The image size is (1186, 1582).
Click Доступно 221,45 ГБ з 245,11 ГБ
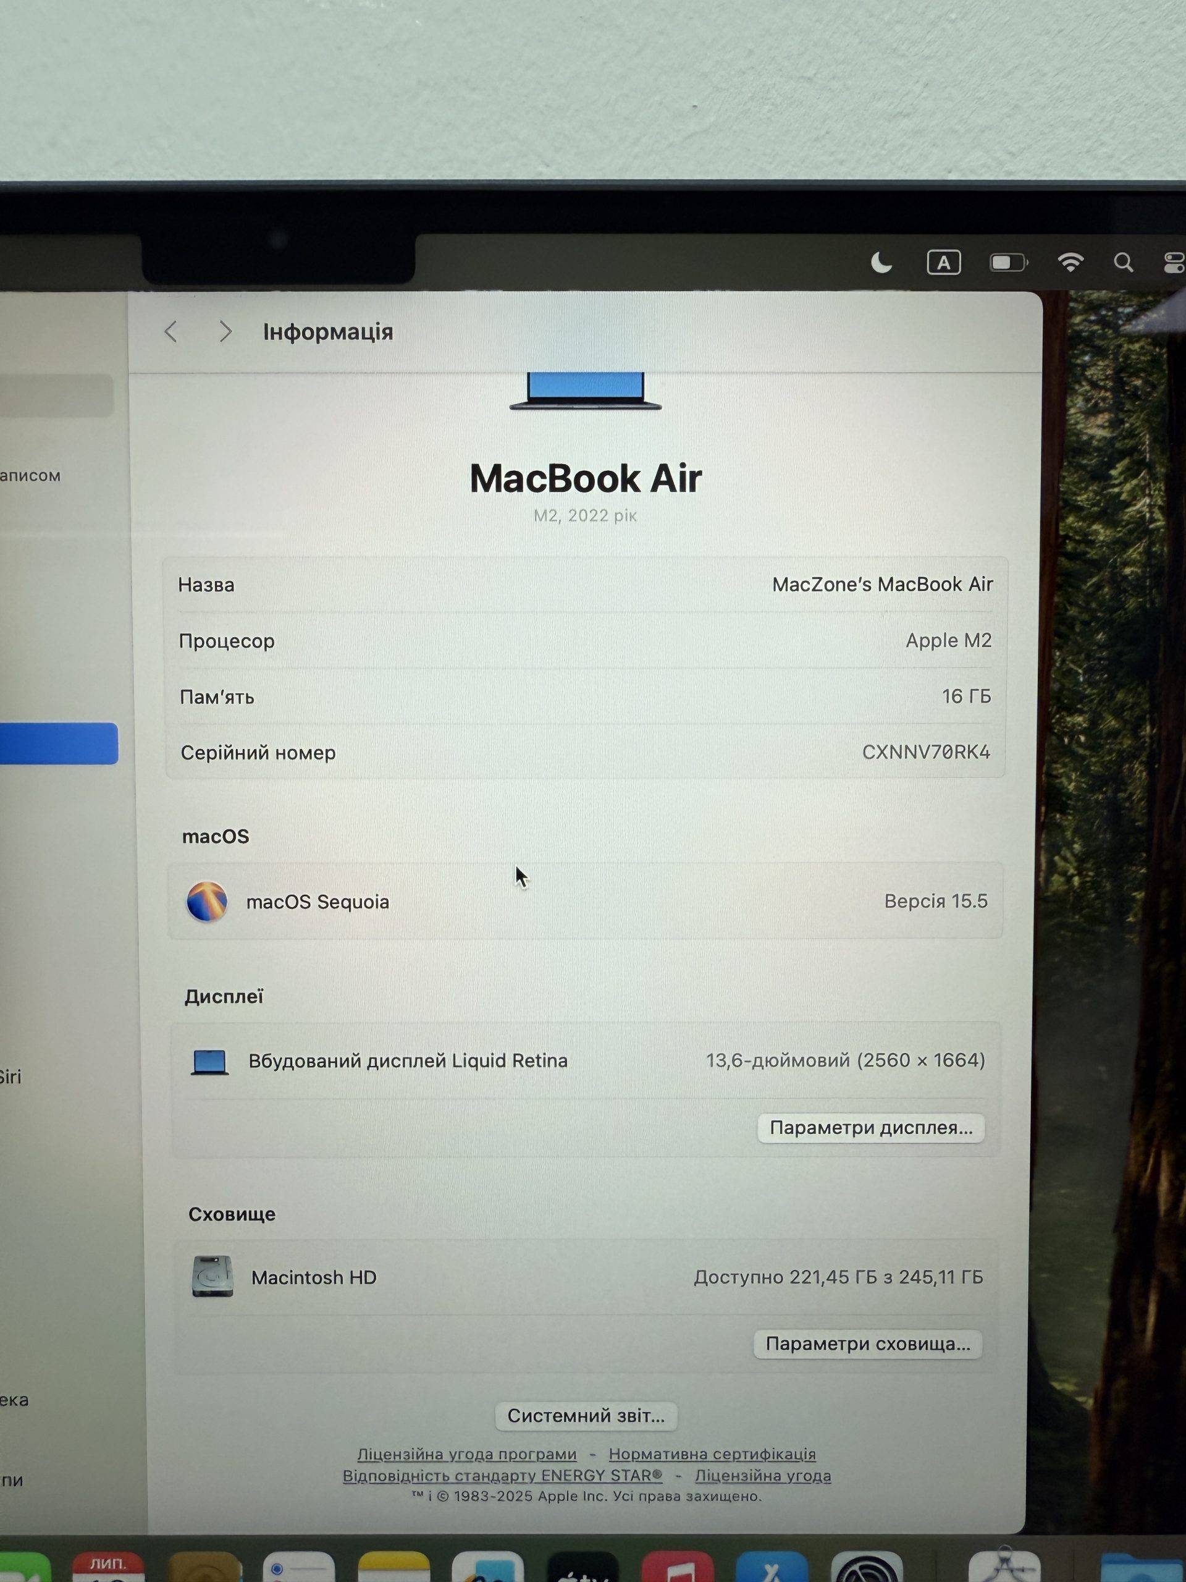tap(839, 1277)
